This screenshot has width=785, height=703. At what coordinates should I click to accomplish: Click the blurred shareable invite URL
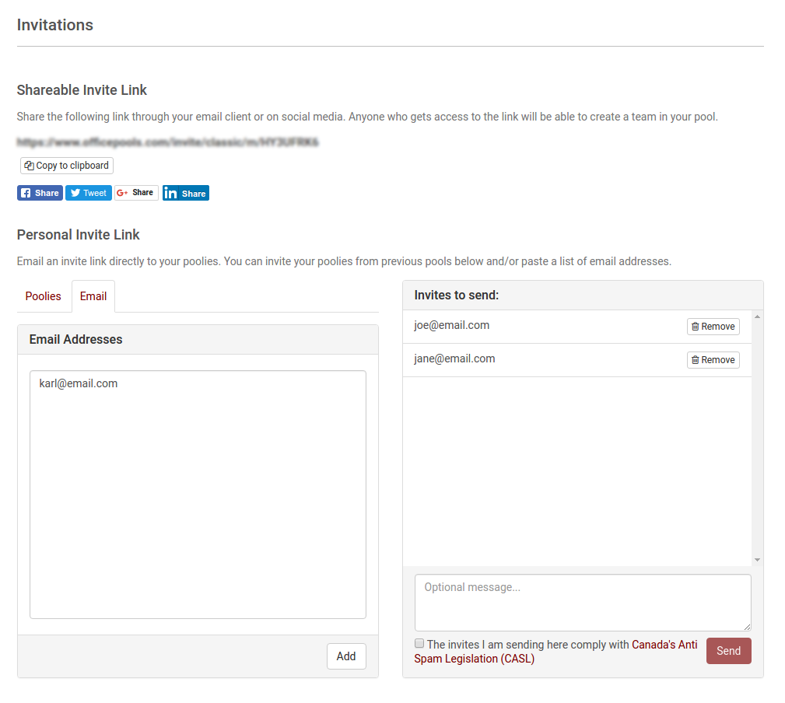coord(167,142)
